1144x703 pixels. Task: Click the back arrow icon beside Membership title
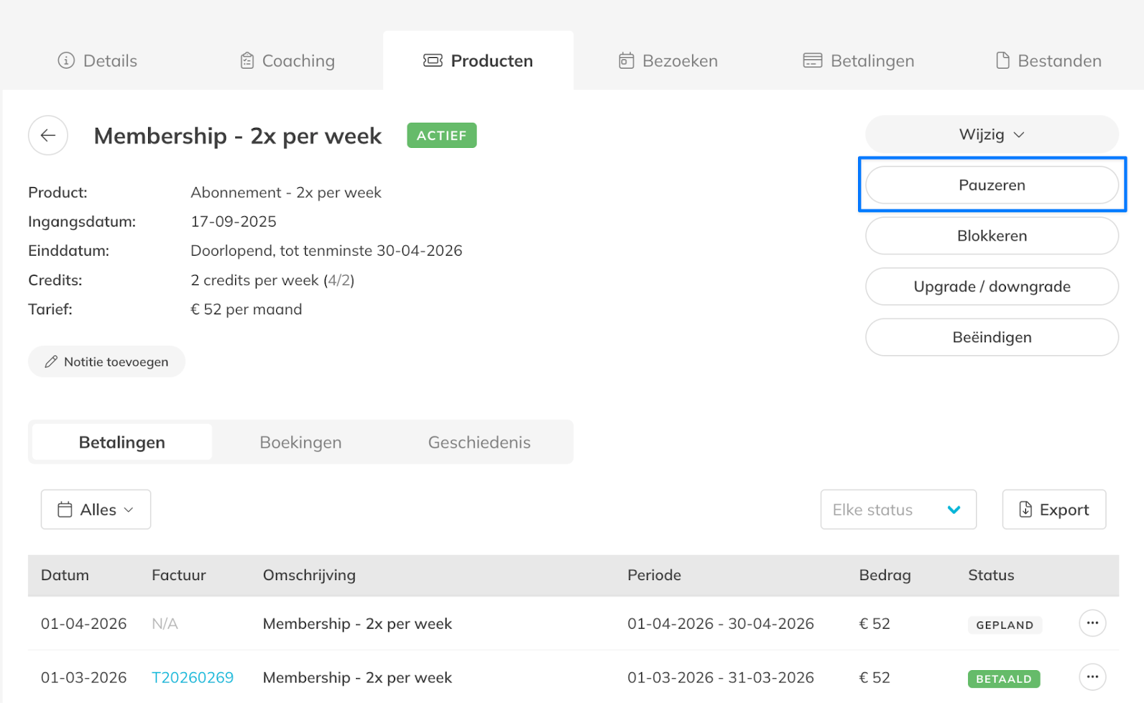(x=48, y=136)
